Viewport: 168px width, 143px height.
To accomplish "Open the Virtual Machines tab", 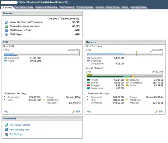I will tap(25, 7).
